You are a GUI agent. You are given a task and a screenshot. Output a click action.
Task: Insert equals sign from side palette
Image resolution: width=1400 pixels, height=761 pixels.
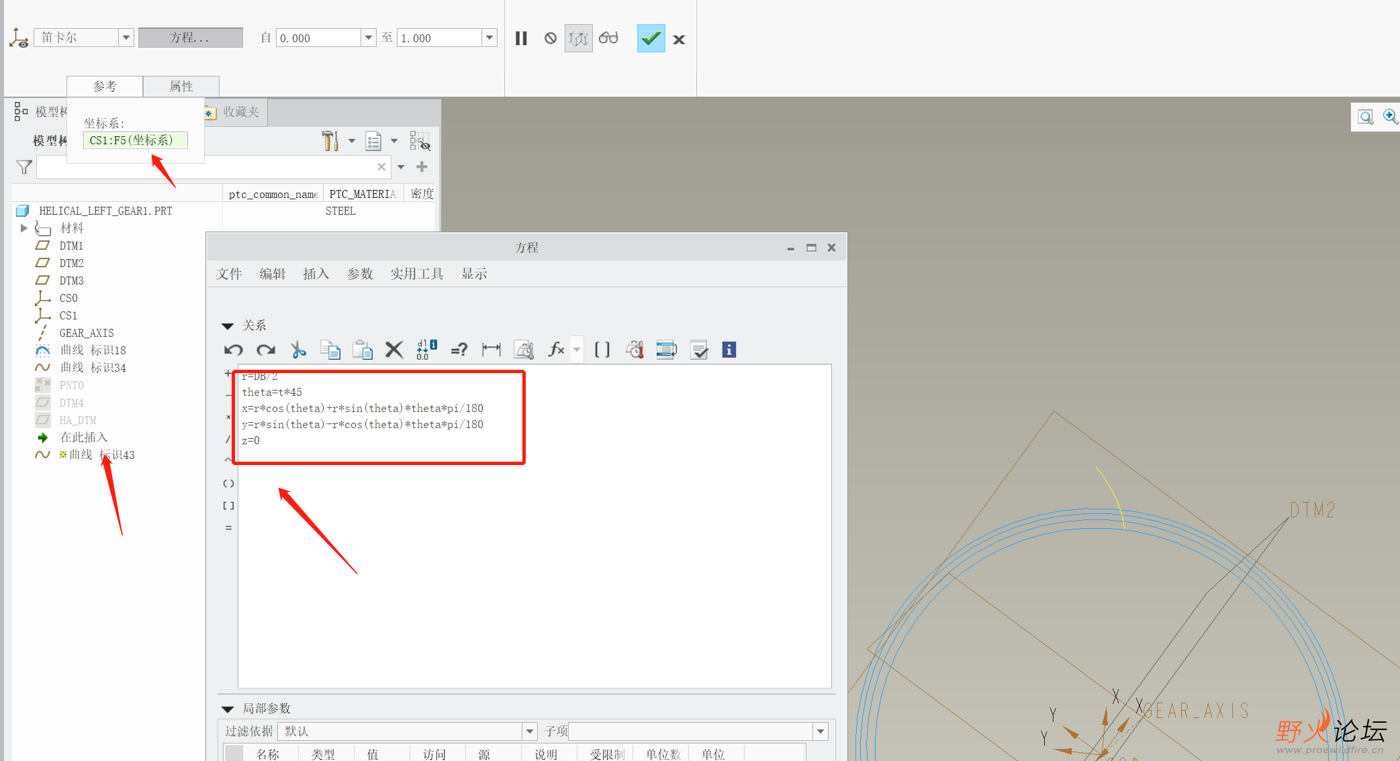[x=228, y=528]
